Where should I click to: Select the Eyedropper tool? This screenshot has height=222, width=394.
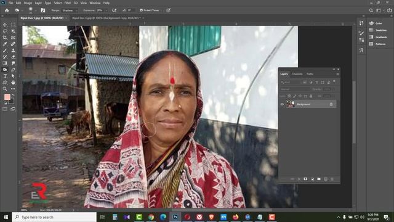[5, 44]
